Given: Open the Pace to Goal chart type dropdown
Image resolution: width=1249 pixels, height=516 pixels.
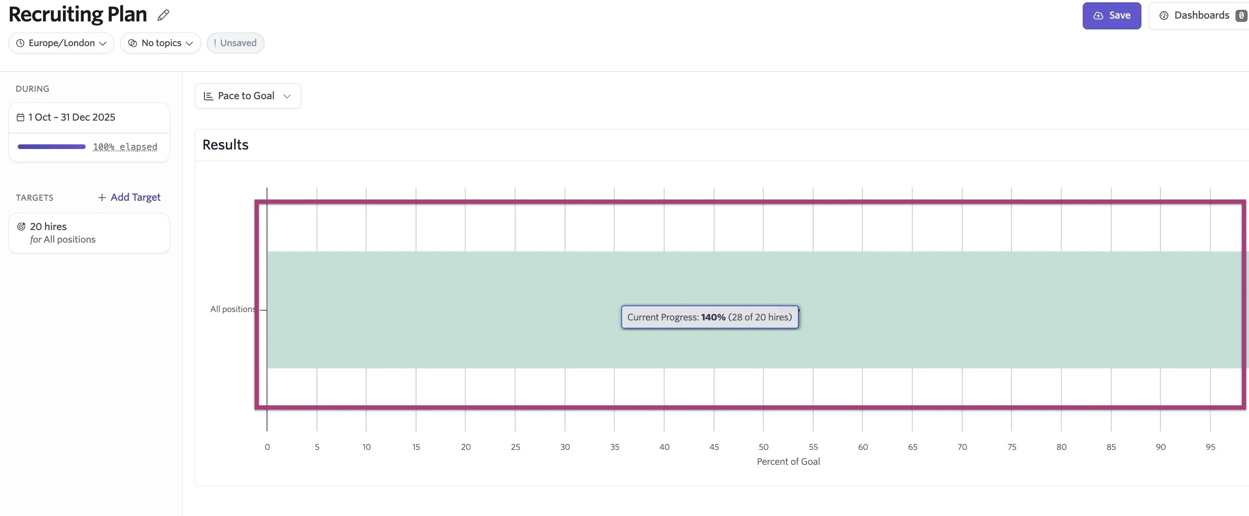Looking at the screenshot, I should click(248, 96).
